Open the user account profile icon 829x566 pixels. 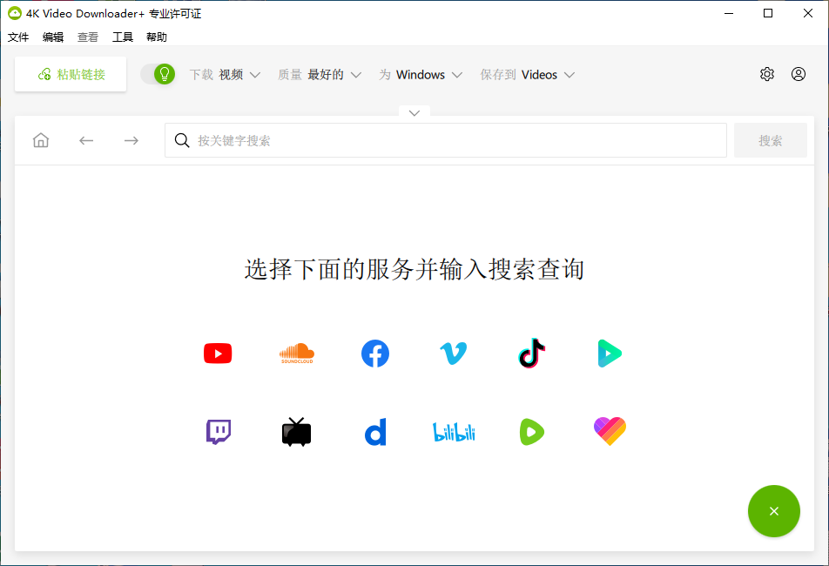pyautogui.click(x=799, y=74)
